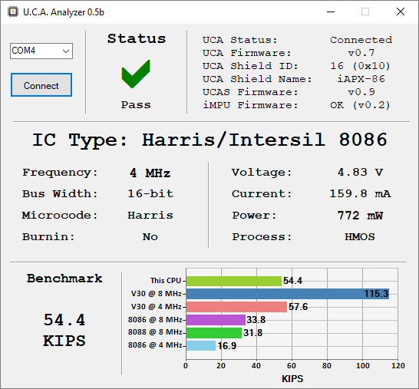Viewport: 419px width, 389px height.
Task: Click the pink V30 @ 4 MHz bar
Action: (x=236, y=307)
